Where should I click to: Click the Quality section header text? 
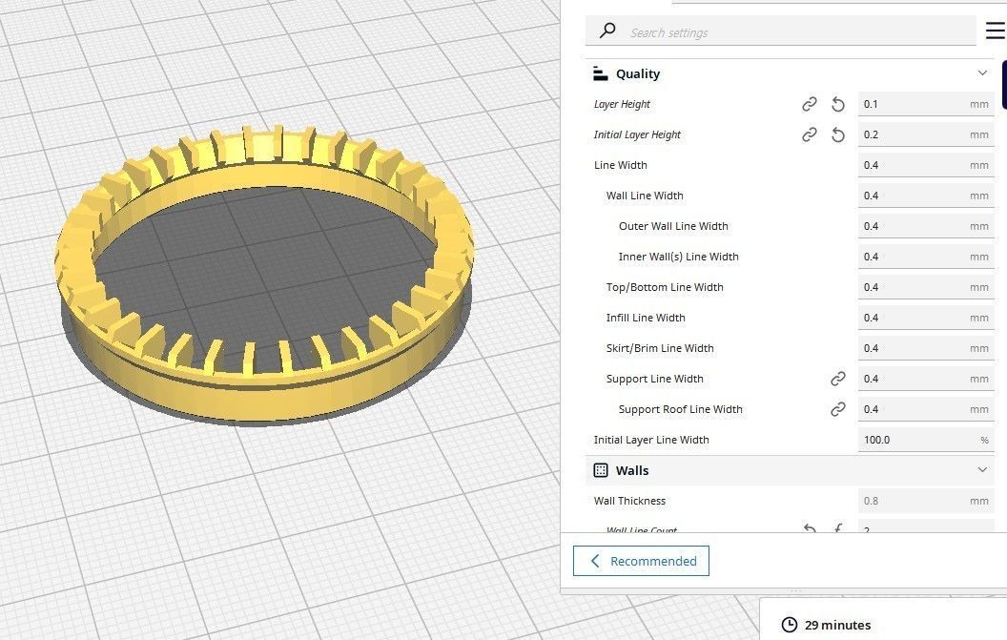638,73
